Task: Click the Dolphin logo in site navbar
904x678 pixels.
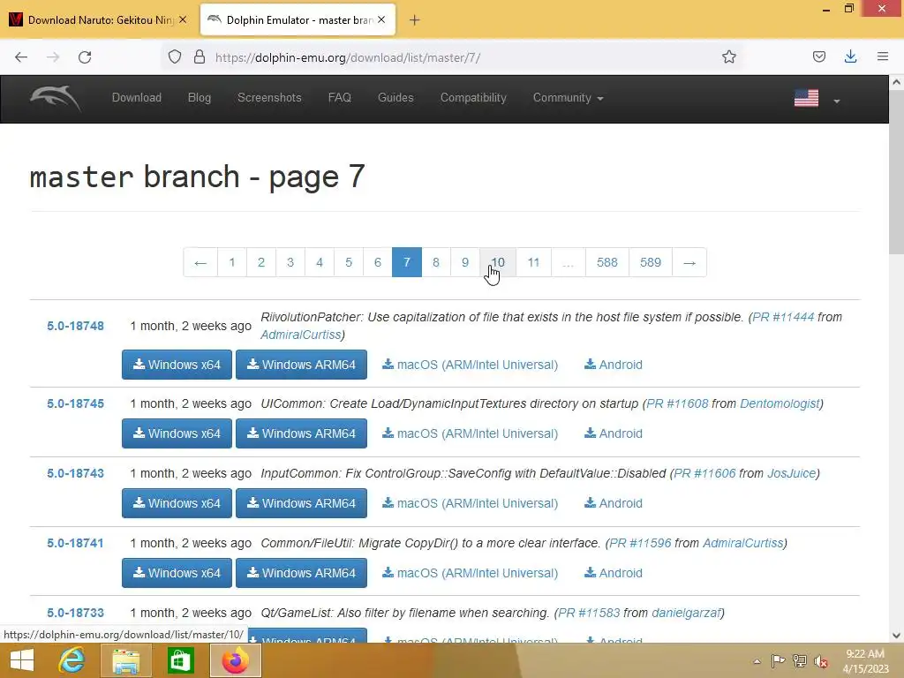Action: click(56, 98)
